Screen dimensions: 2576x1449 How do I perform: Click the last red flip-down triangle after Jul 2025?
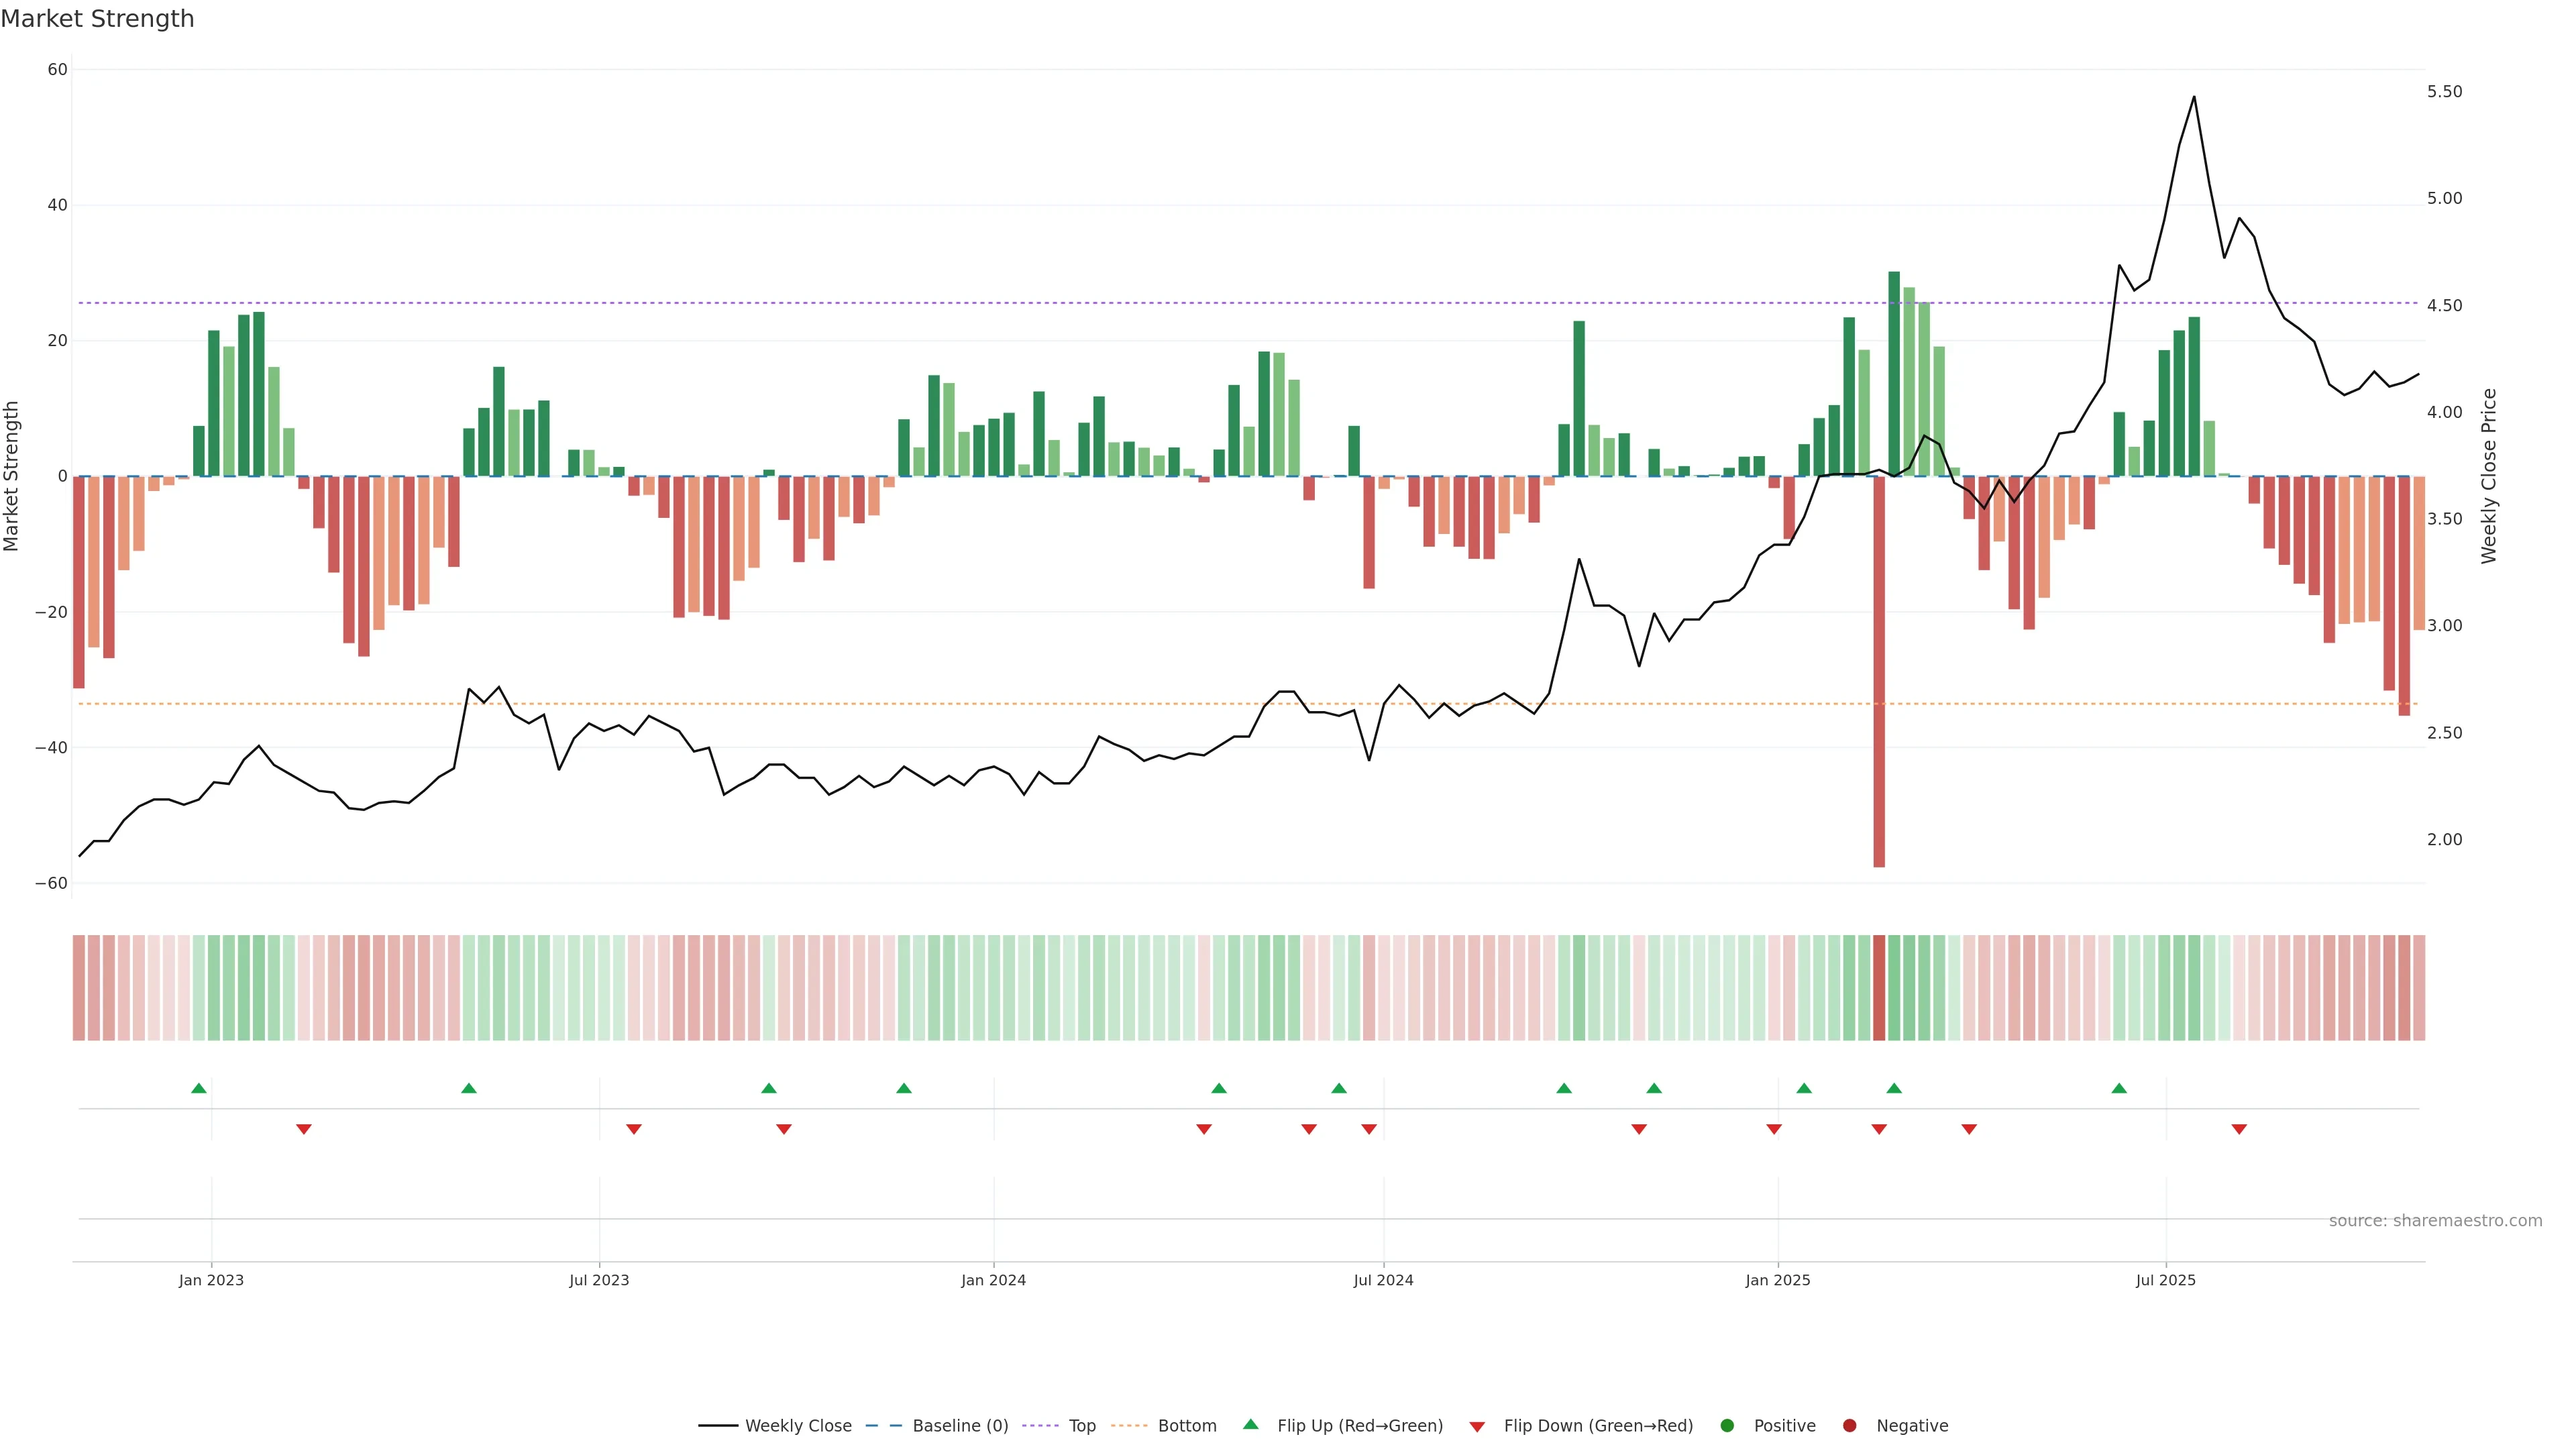[x=2239, y=1129]
